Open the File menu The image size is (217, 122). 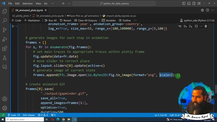click(10, 3)
